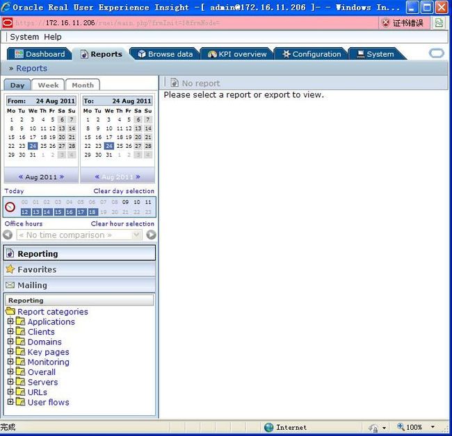Go to next month in To calendar

coord(138,177)
